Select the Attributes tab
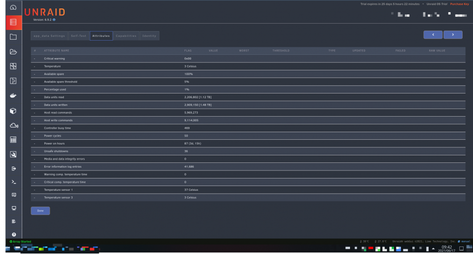This screenshot has height=254, width=473. coord(101,36)
